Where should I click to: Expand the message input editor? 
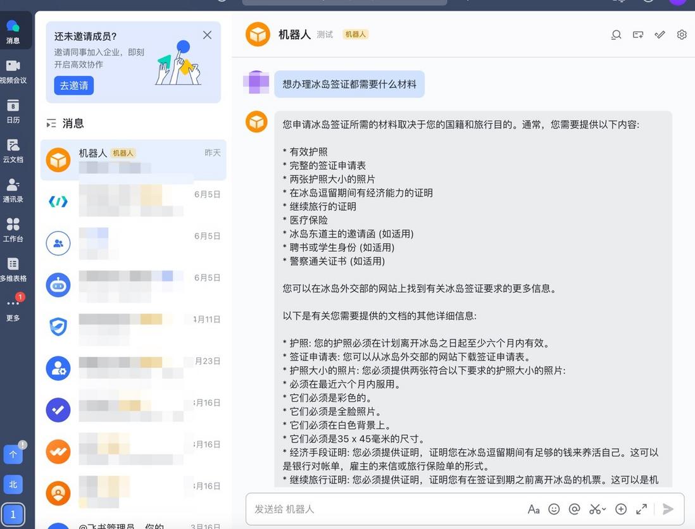pyautogui.click(x=641, y=509)
